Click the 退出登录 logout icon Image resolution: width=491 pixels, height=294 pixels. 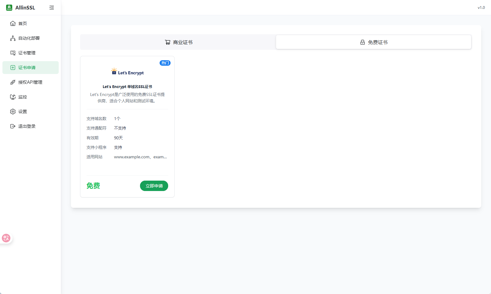tap(13, 126)
